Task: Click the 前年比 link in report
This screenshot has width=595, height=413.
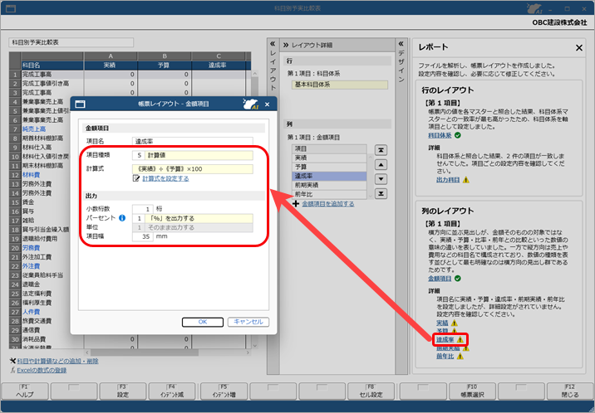Action: pyautogui.click(x=445, y=357)
